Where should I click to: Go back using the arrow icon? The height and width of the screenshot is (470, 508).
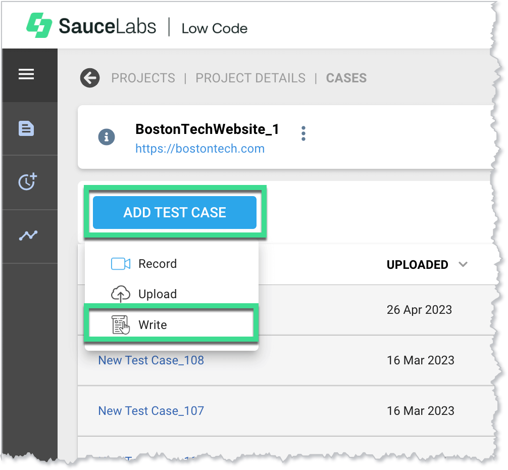tap(90, 78)
